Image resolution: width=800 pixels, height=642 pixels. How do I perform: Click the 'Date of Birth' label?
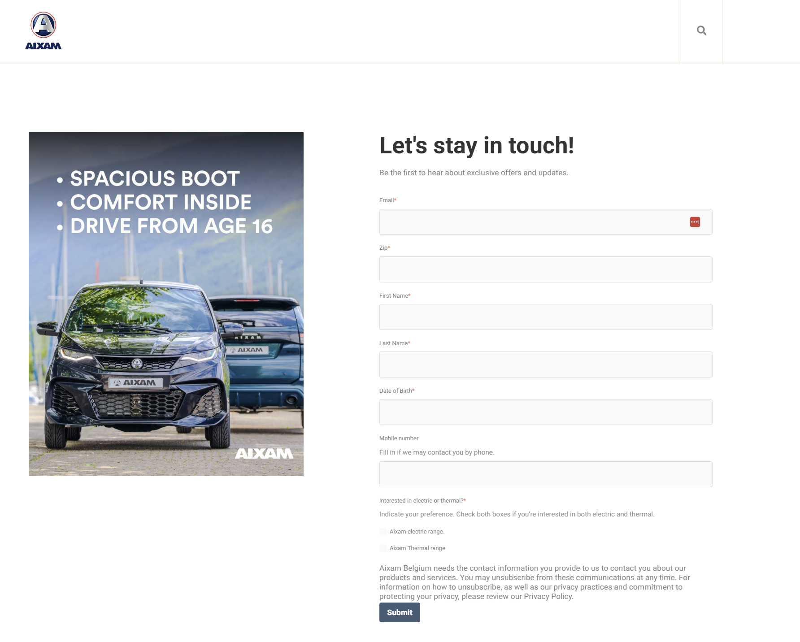tap(397, 391)
